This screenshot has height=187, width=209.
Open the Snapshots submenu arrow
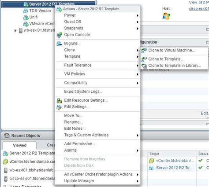coord(138,29)
